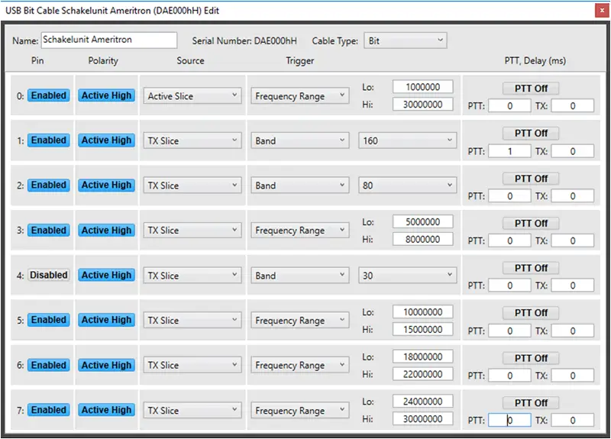
Task: Open pin 2 Trigger dropdown showing Band
Action: (299, 186)
